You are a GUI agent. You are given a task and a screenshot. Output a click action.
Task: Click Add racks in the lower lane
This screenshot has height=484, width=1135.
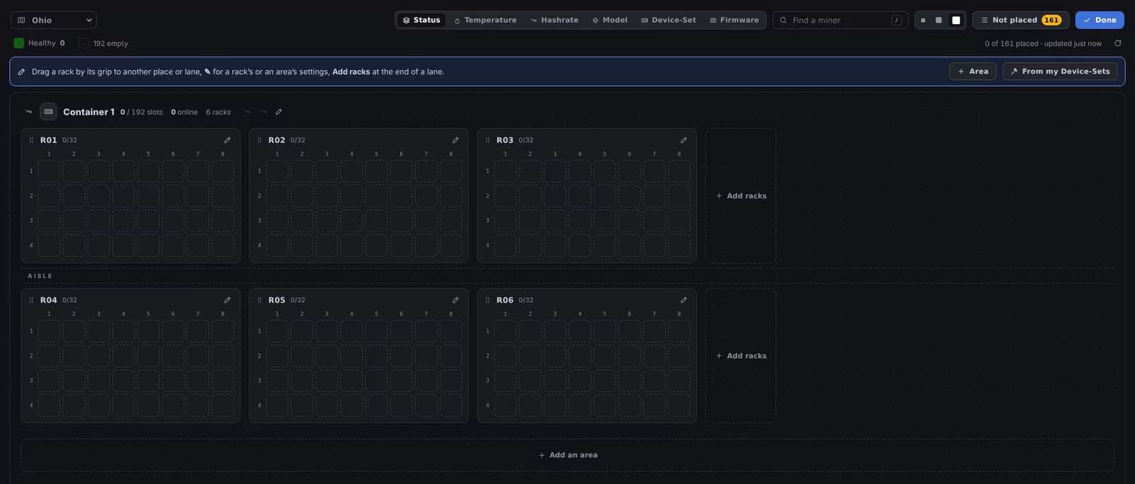741,356
